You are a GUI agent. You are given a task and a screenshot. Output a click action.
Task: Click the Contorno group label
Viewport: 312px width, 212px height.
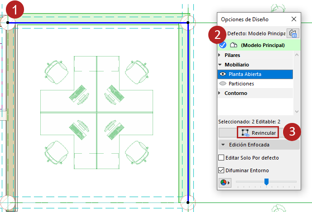[236, 93]
